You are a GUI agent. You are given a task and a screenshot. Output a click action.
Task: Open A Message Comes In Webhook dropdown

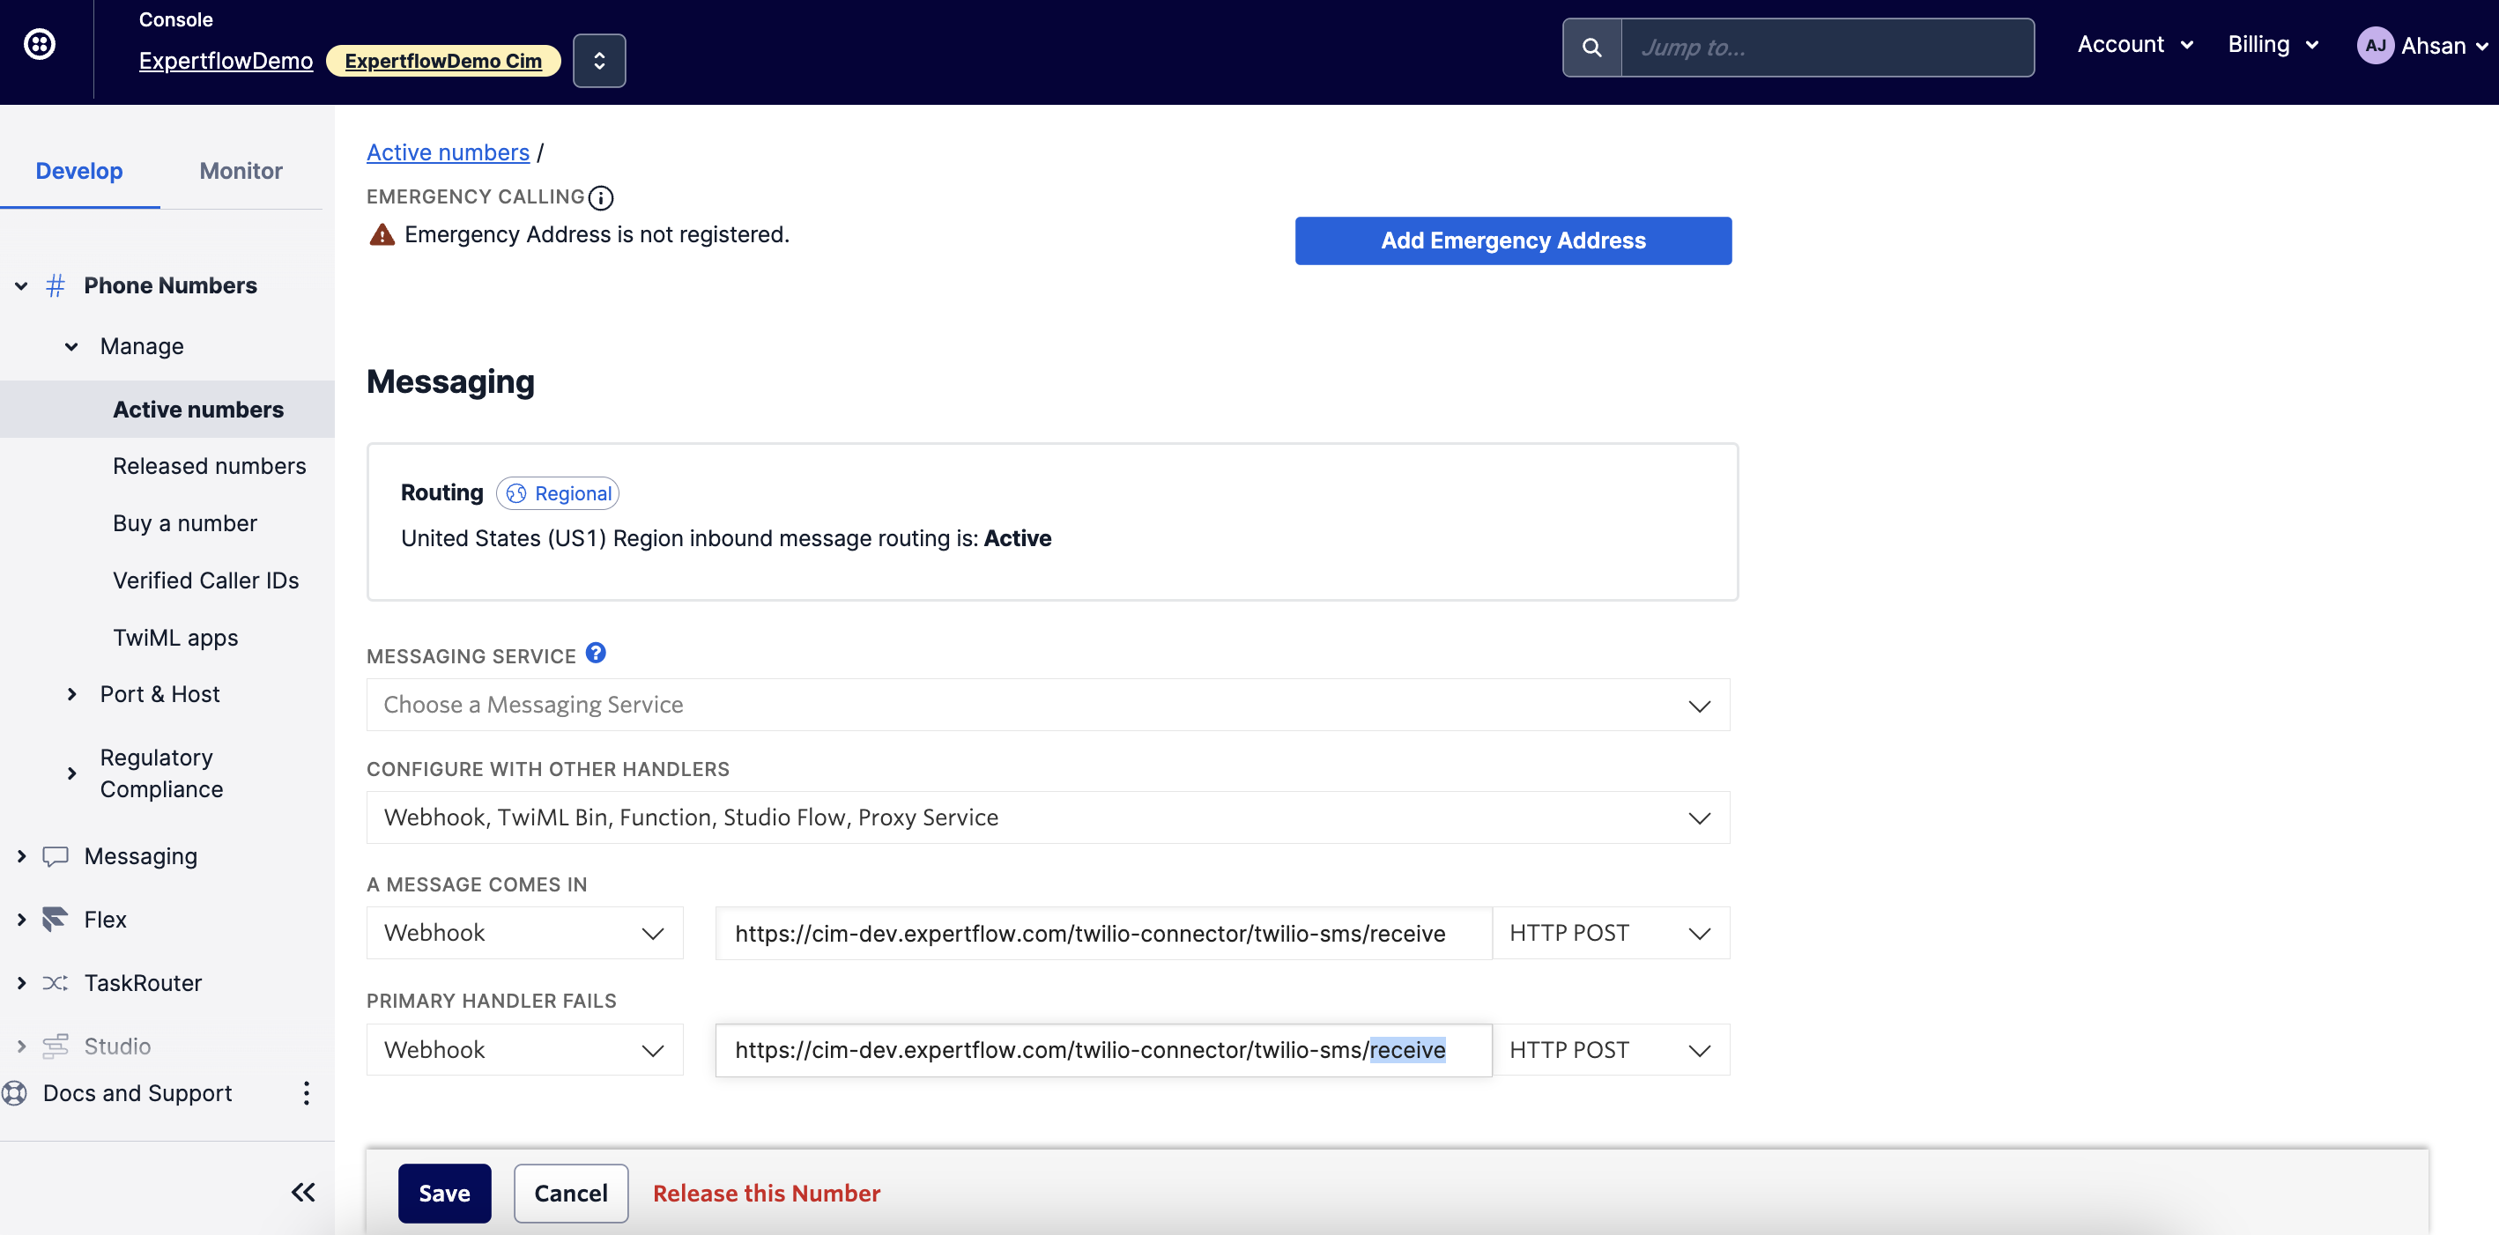(524, 933)
